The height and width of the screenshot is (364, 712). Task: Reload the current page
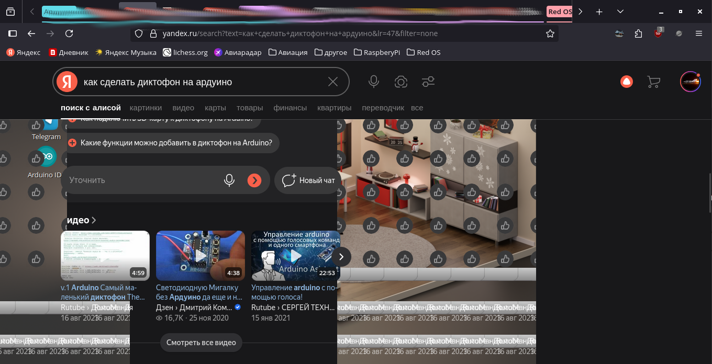click(x=69, y=33)
